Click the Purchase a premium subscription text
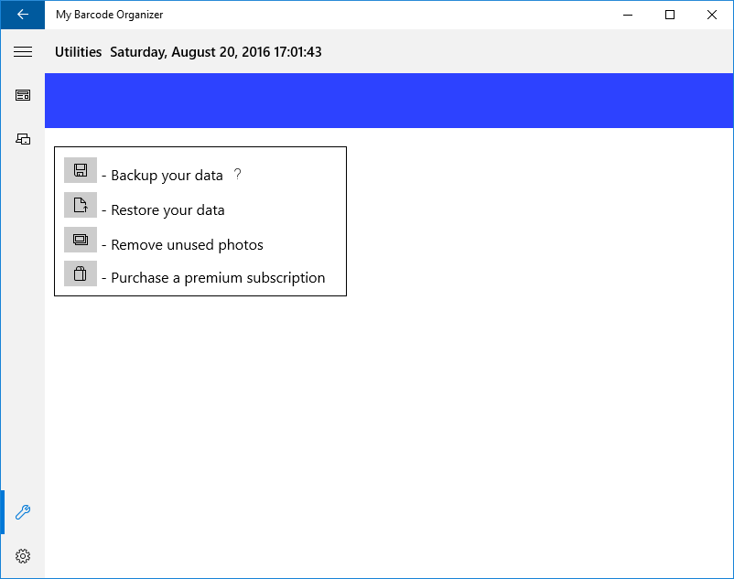734x579 pixels. click(217, 277)
